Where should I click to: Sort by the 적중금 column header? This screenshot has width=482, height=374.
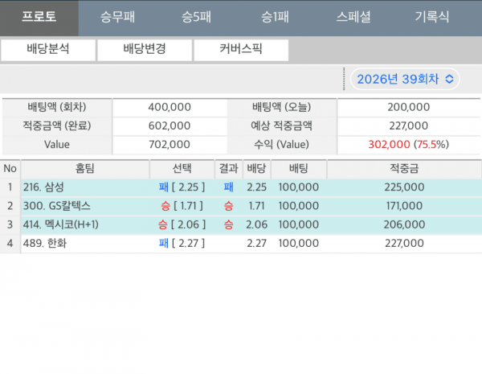coord(403,168)
